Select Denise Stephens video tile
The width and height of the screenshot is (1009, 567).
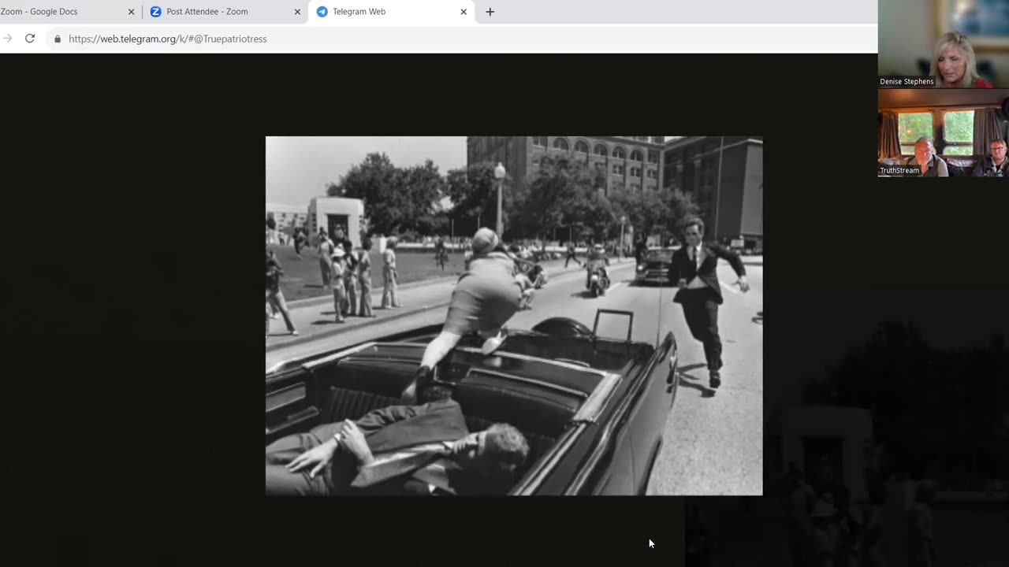point(944,44)
